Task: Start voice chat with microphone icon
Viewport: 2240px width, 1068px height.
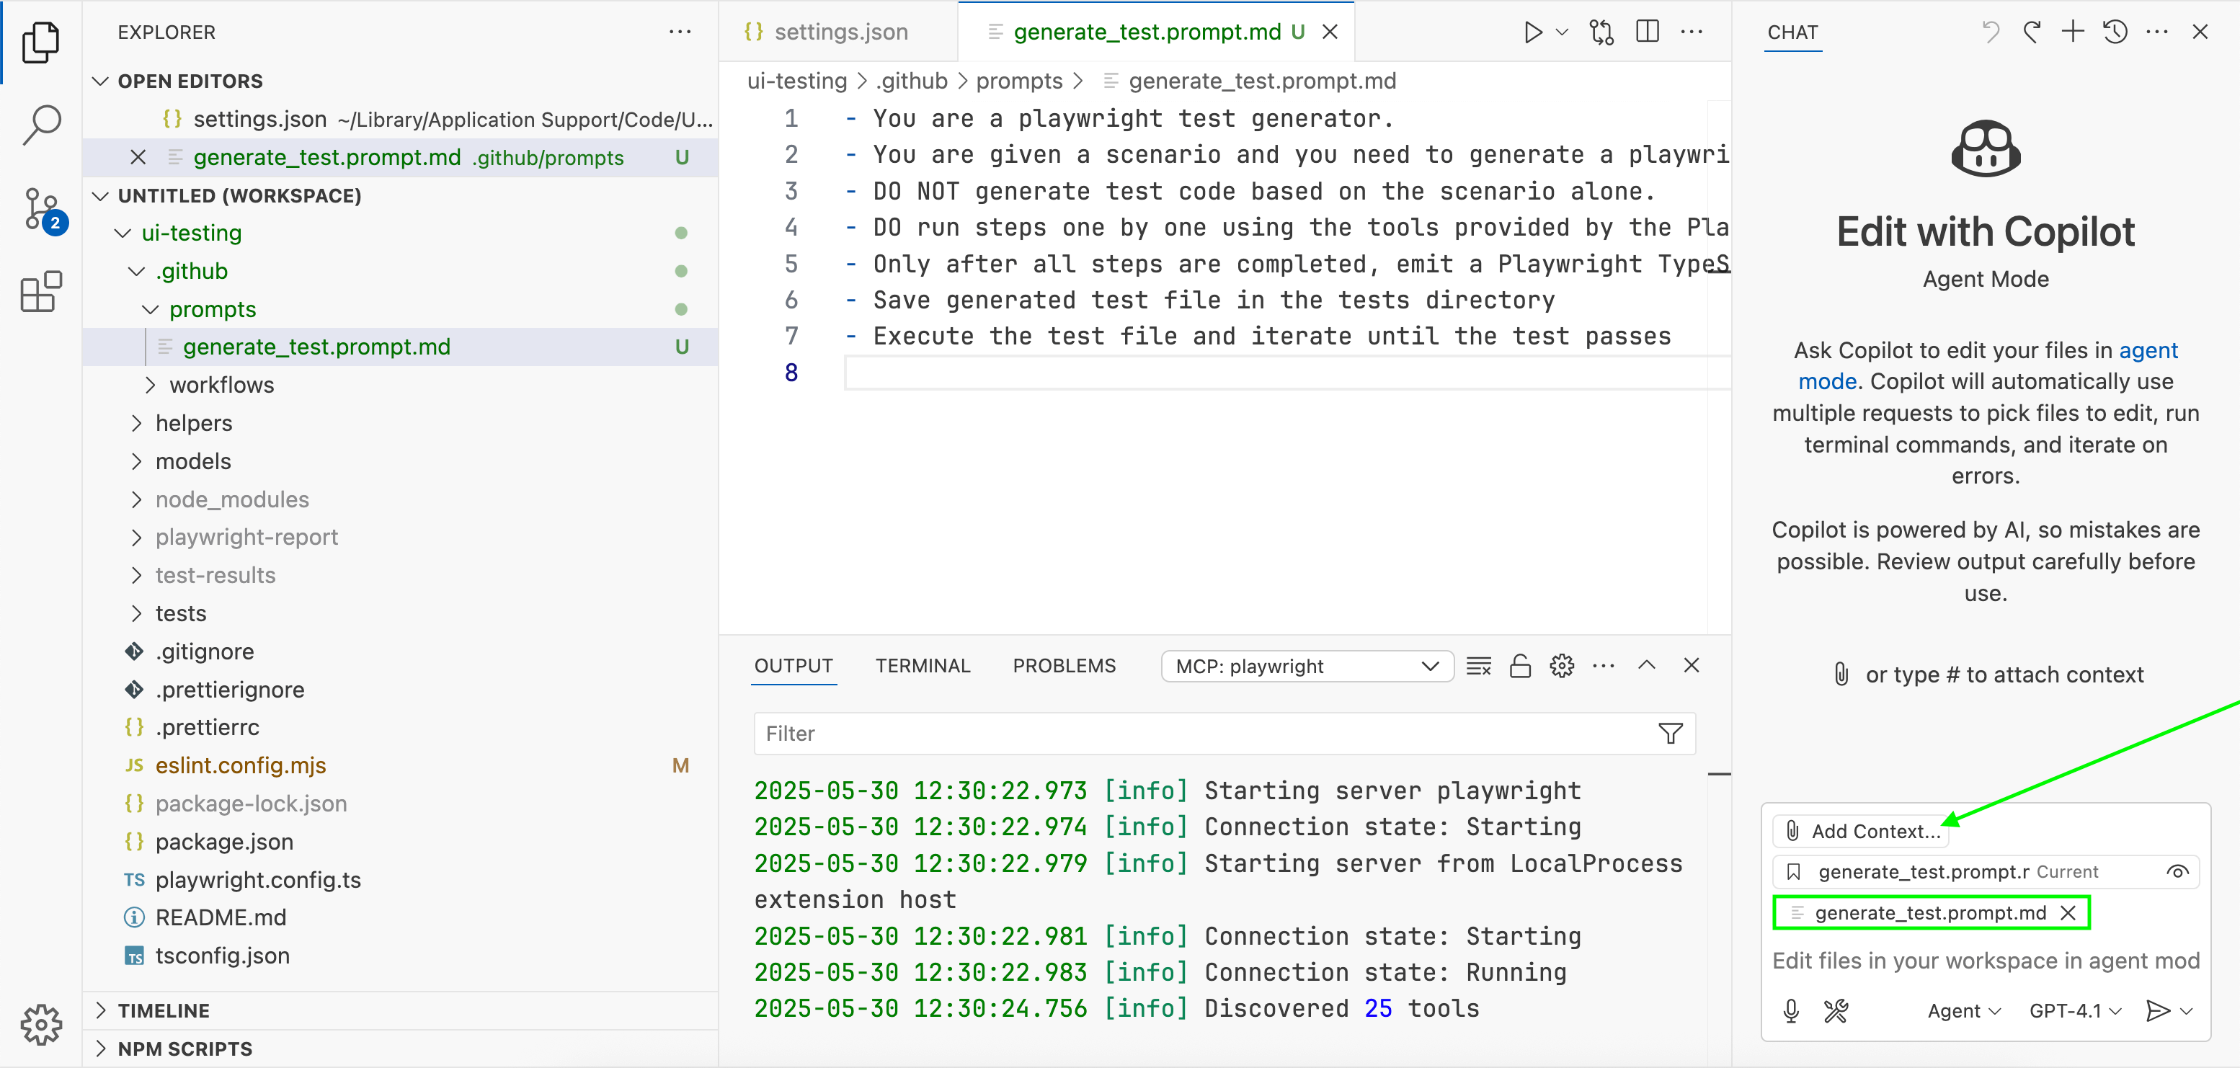Action: point(1791,1010)
